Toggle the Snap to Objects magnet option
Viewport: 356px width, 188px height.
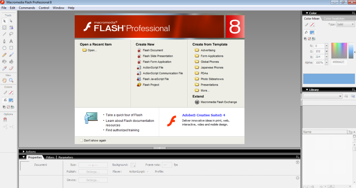(5, 119)
